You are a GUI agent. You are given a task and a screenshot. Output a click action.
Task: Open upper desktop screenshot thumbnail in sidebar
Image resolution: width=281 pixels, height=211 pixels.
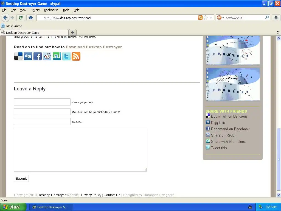coord(233,50)
